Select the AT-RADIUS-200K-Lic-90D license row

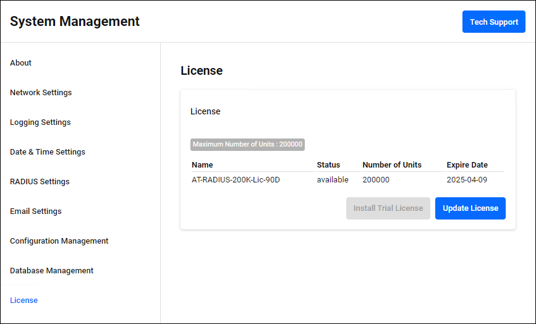coord(236,180)
